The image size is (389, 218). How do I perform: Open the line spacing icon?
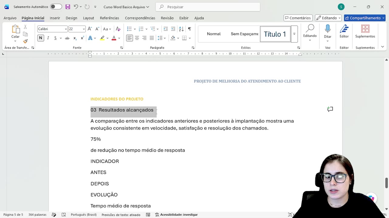(160, 38)
